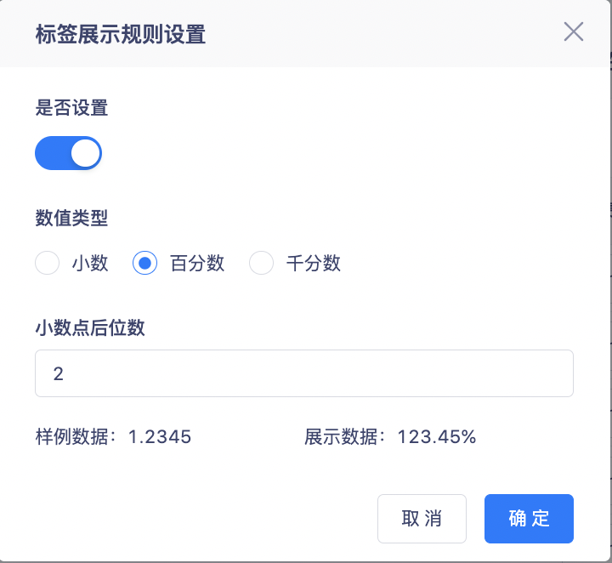Click the displayed value 123.45%

click(x=436, y=437)
